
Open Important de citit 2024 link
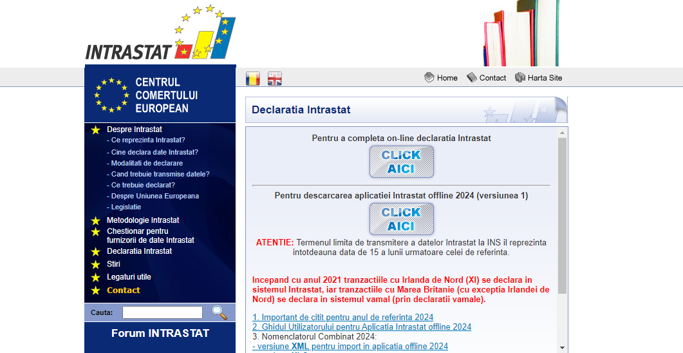[343, 318]
